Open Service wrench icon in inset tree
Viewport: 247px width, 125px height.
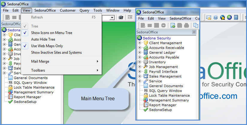coord(146,81)
